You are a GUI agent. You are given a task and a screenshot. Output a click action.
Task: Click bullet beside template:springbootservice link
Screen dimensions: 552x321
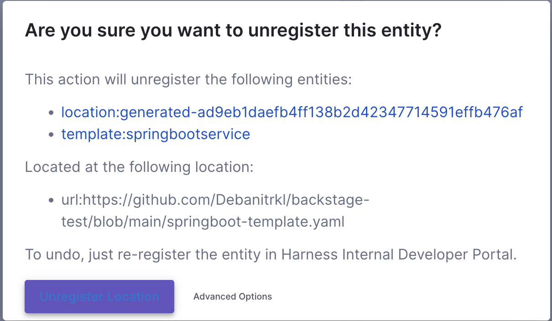52,135
